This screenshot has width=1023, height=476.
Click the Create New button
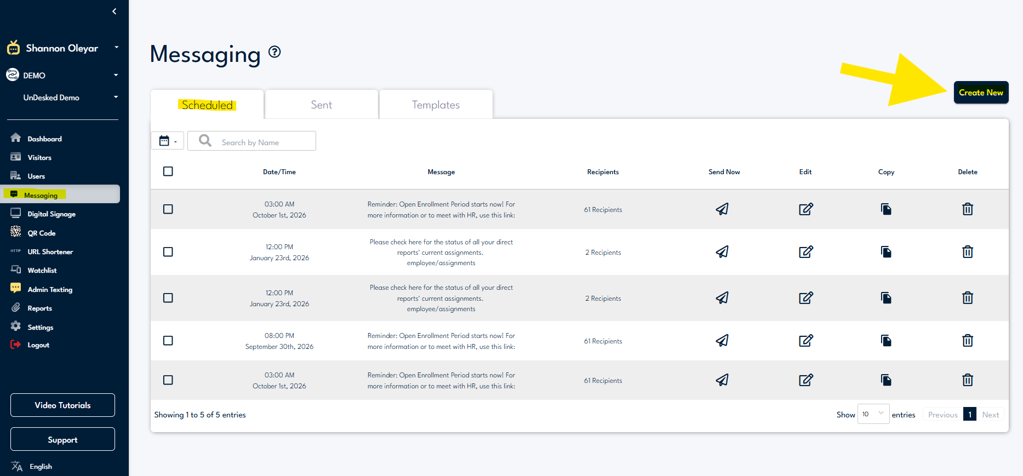[981, 93]
